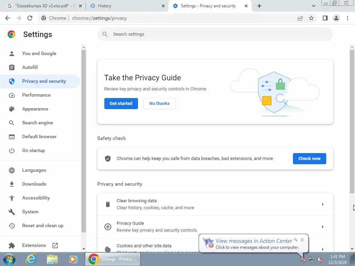This screenshot has height=266, width=355.
Task: Open System settings
Action: [x=30, y=212]
